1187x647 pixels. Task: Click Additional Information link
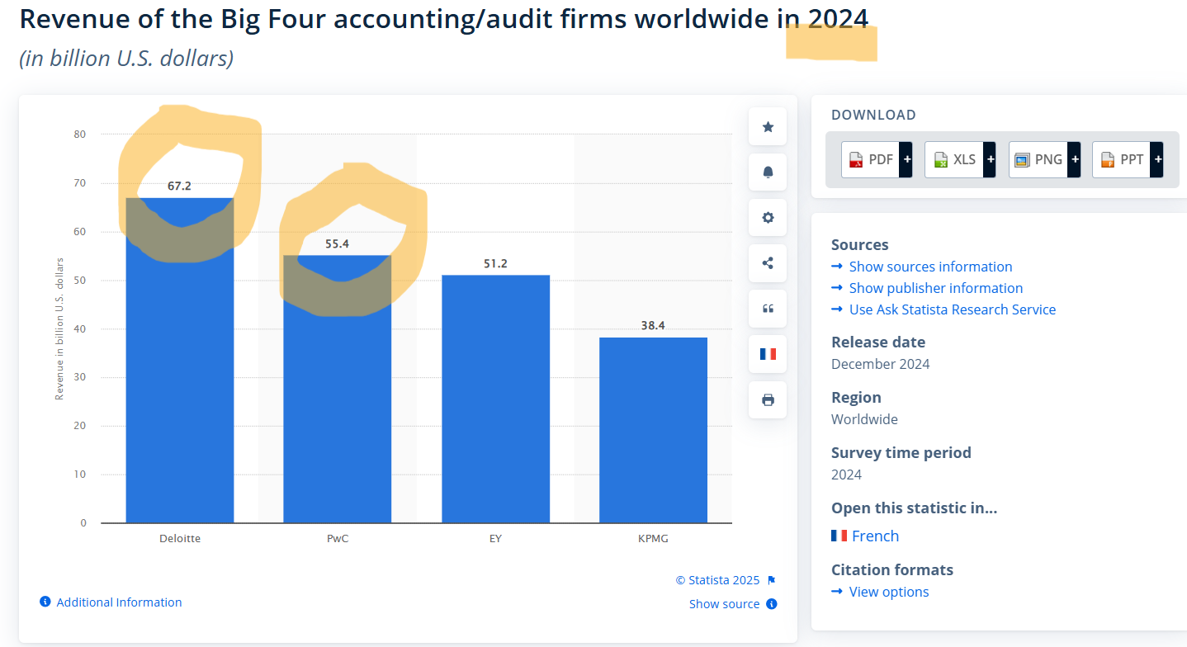(119, 602)
